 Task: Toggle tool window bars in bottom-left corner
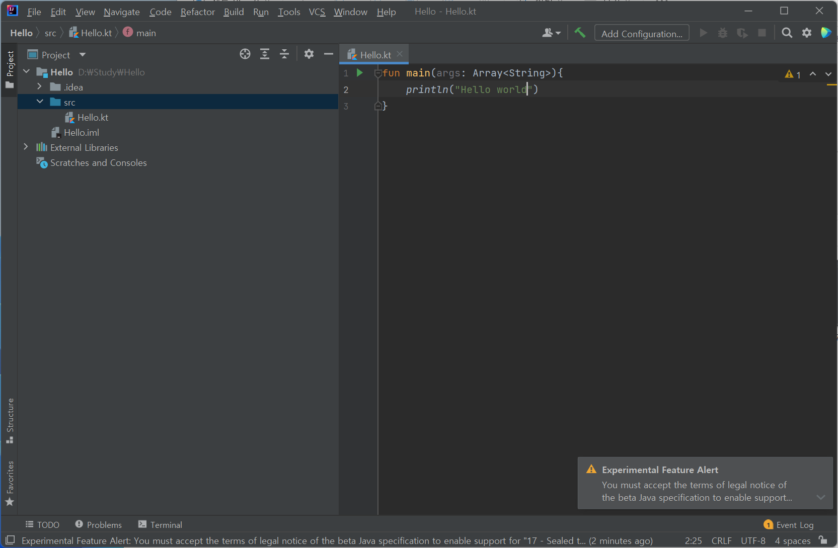pyautogui.click(x=10, y=540)
